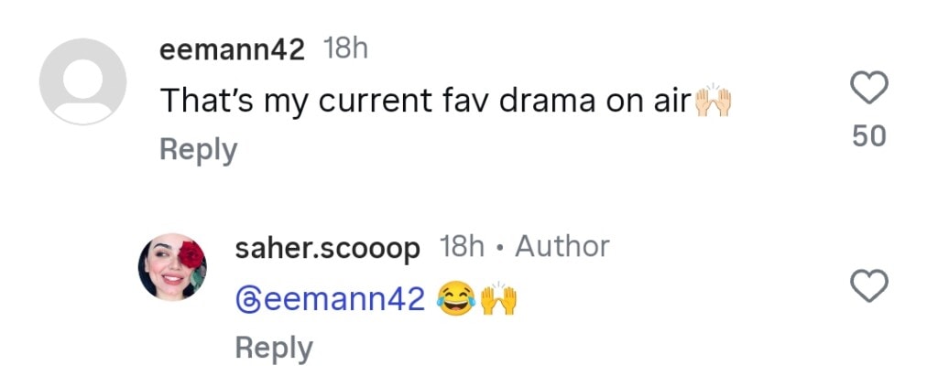View the 50 likes count
Screen dimensions: 938x376
[x=868, y=136]
